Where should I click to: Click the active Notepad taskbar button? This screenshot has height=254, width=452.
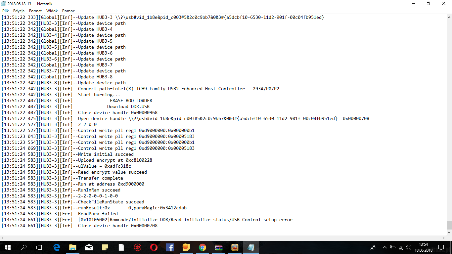coord(251,247)
